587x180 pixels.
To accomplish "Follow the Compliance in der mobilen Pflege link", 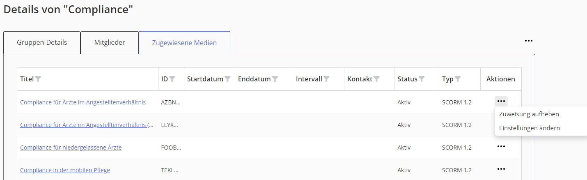I will (x=65, y=170).
